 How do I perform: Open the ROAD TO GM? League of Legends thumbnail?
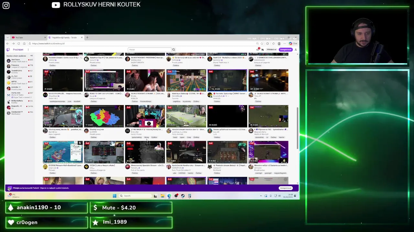[x=104, y=80]
